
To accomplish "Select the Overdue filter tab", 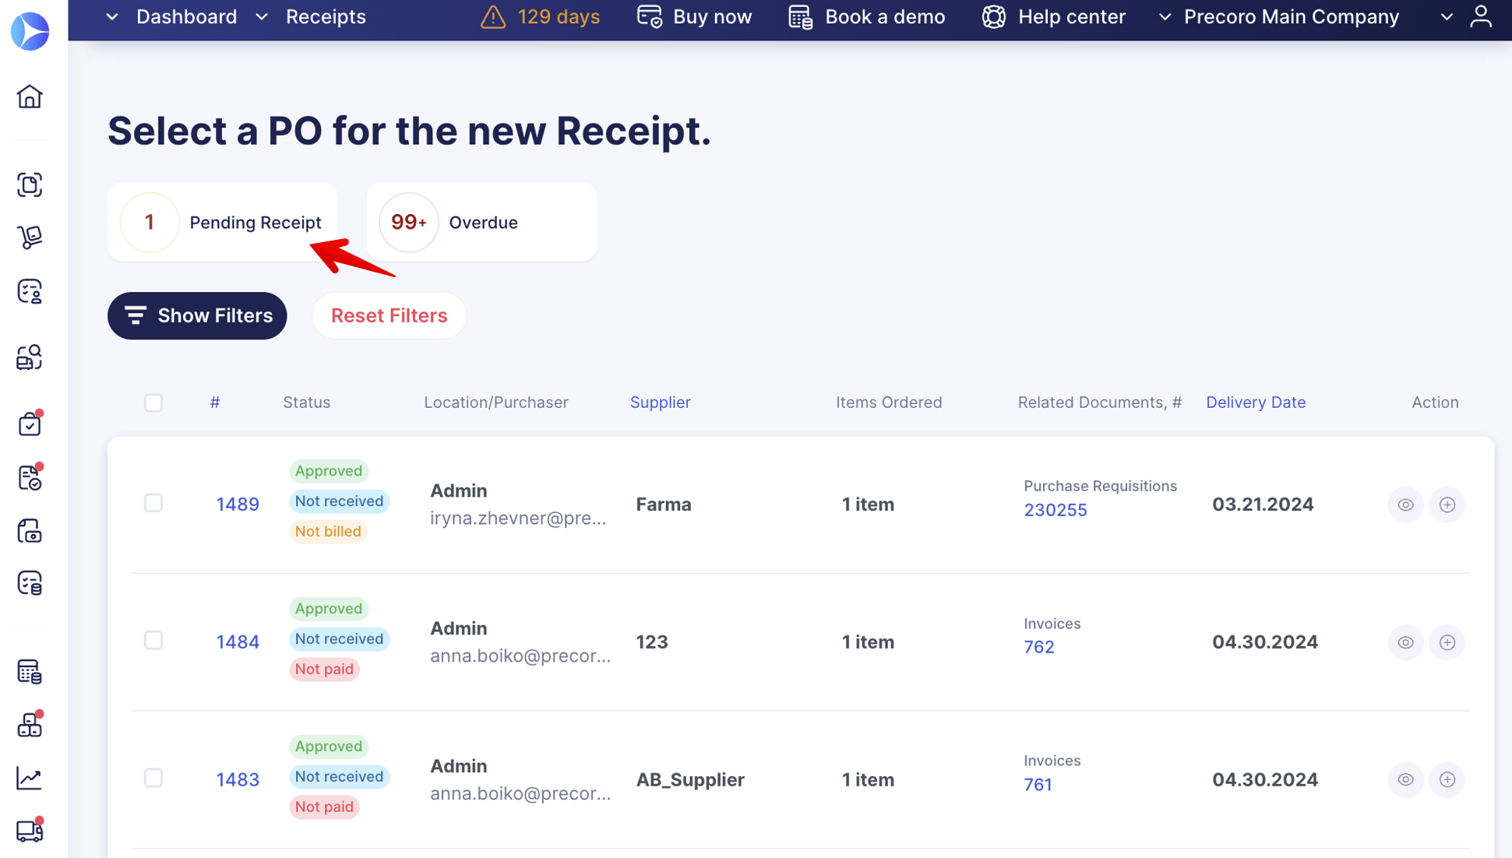I will pos(481,223).
